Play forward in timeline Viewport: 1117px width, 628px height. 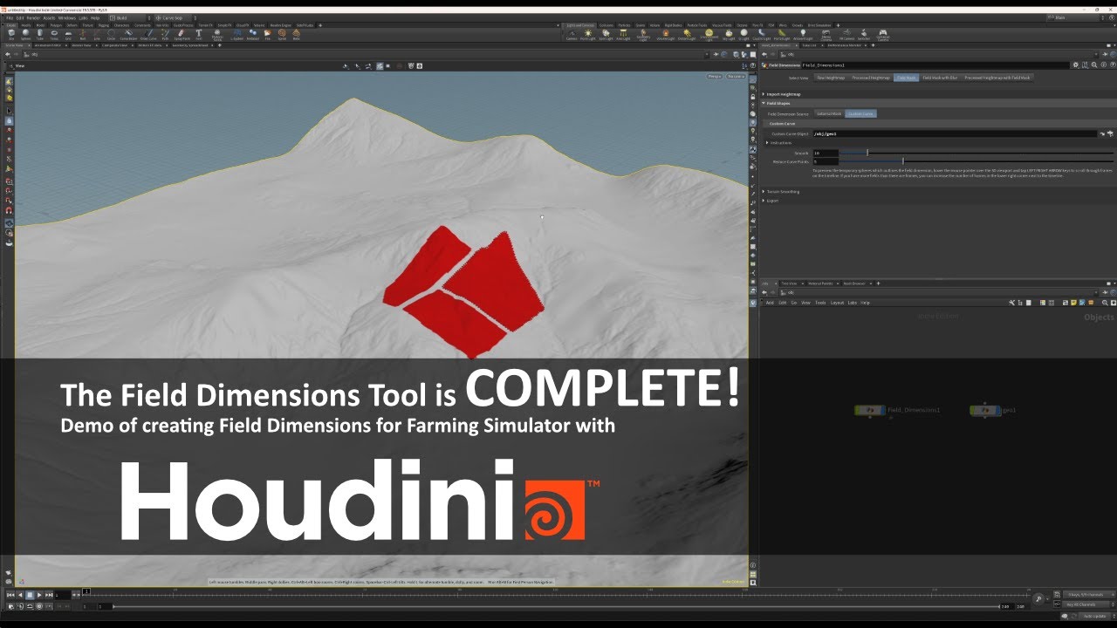(x=39, y=595)
